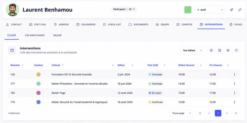Open the filter sliders settings icon
This screenshot has width=247, height=123.
(x=228, y=50)
